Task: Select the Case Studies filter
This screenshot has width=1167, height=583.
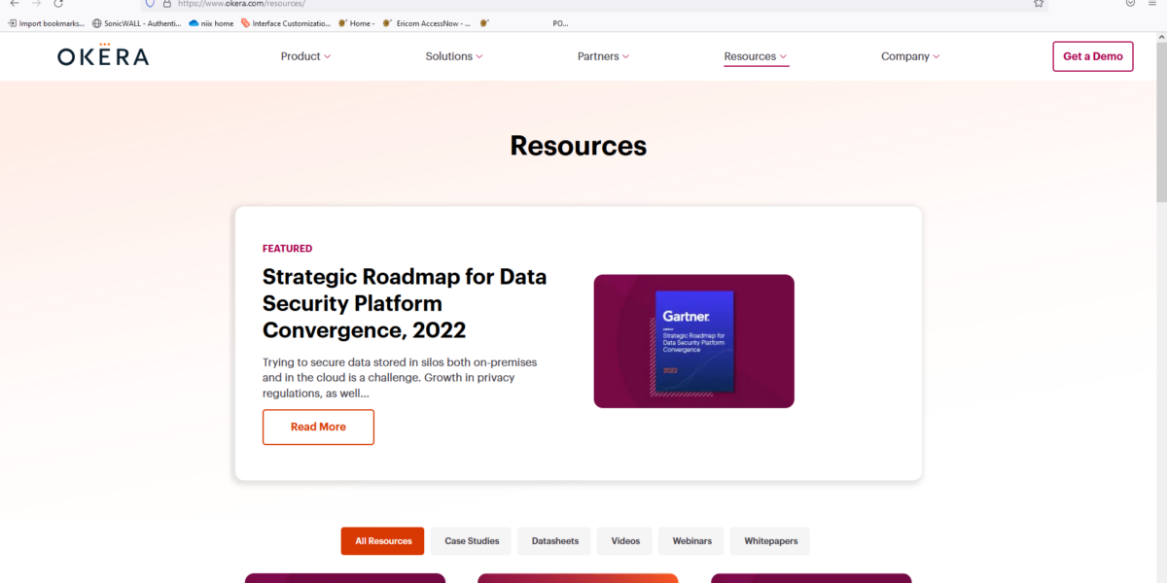Action: point(471,540)
